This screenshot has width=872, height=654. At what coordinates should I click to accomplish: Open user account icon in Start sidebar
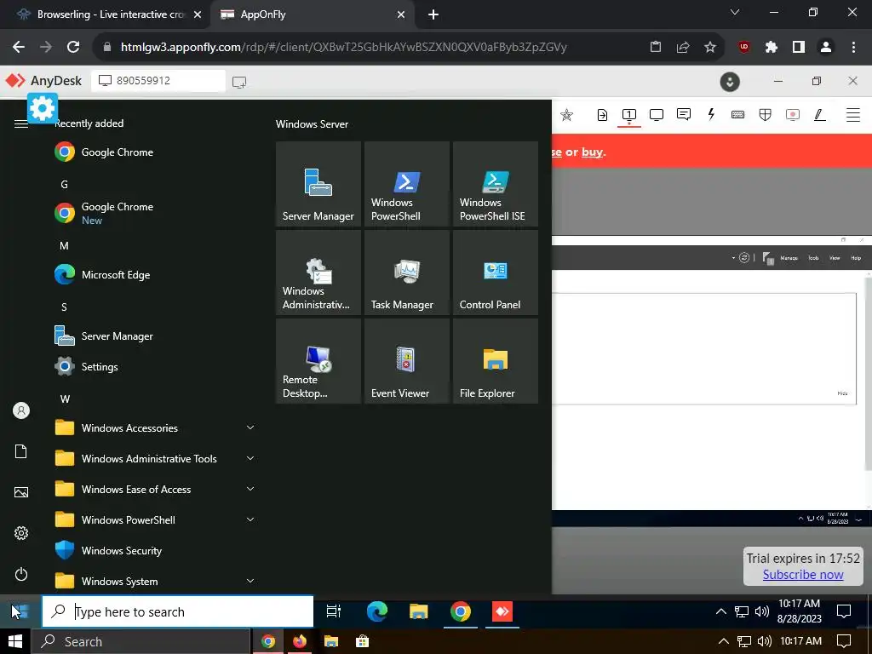click(21, 410)
